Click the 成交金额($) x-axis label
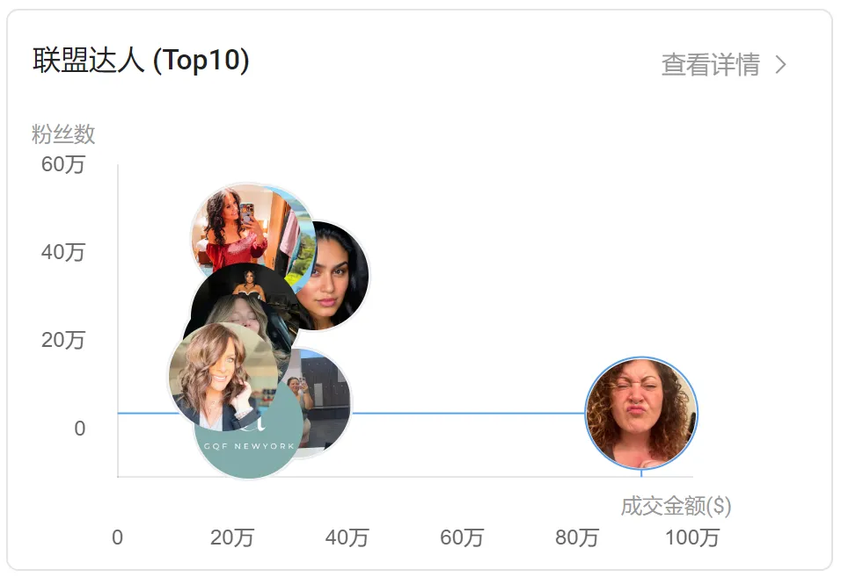Image resolution: width=841 pixels, height=577 pixels. (676, 506)
